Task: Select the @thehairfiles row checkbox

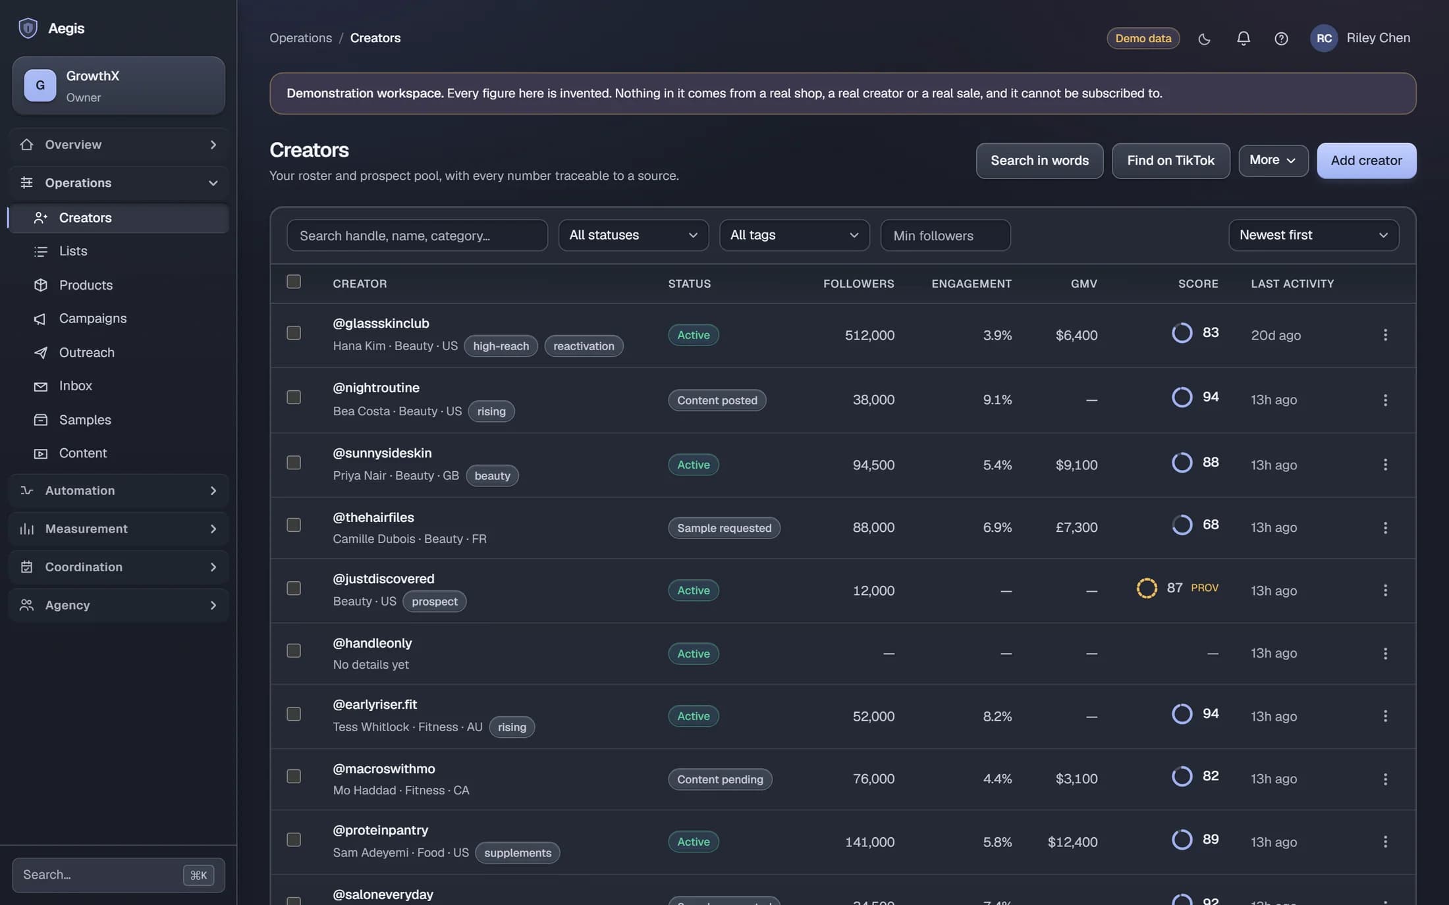Action: pos(294,525)
